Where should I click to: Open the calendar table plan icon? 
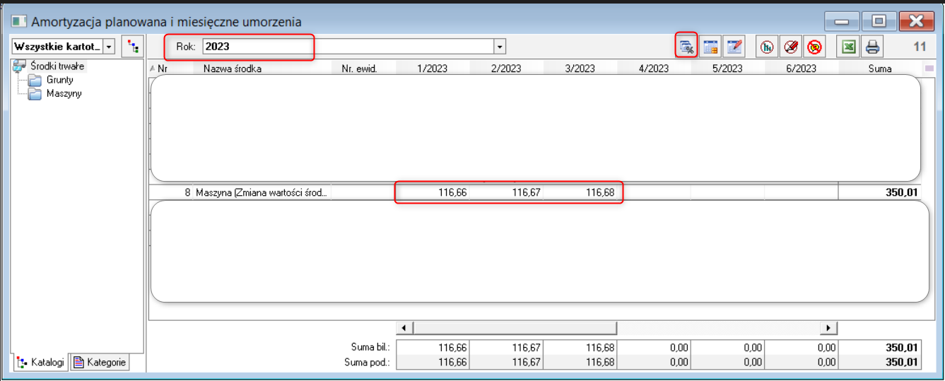(x=711, y=47)
